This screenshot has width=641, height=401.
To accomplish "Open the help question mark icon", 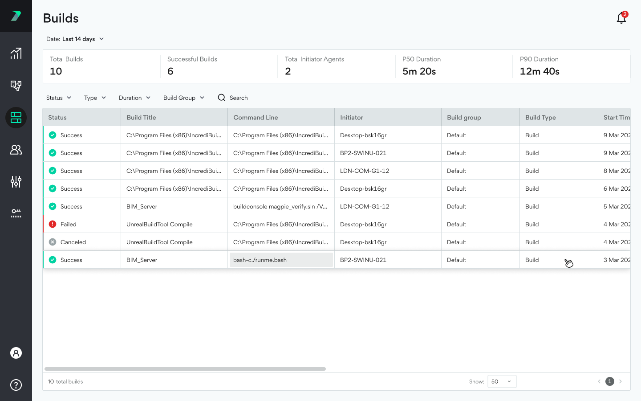I will pyautogui.click(x=16, y=385).
